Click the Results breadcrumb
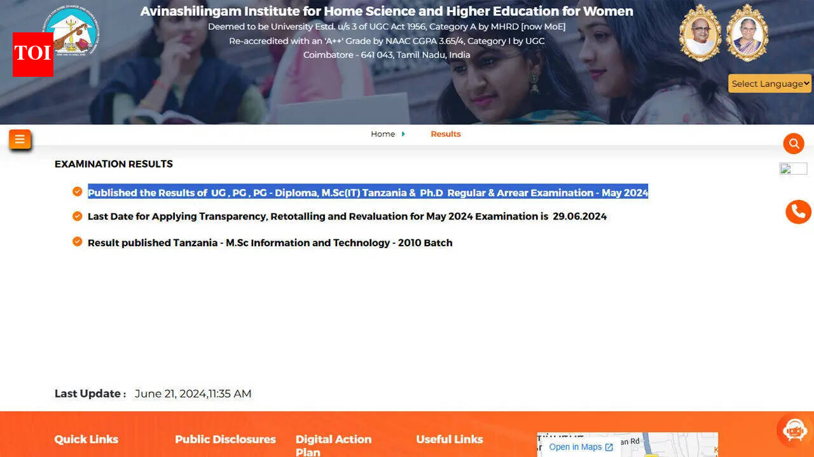This screenshot has height=457, width=814. (x=445, y=134)
